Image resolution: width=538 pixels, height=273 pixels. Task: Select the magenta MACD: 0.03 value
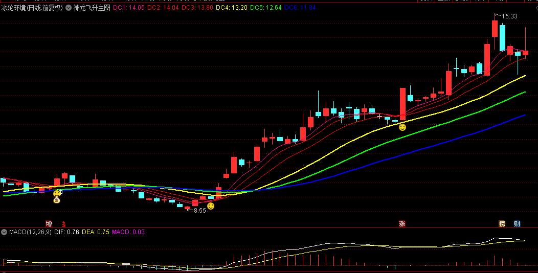point(128,232)
